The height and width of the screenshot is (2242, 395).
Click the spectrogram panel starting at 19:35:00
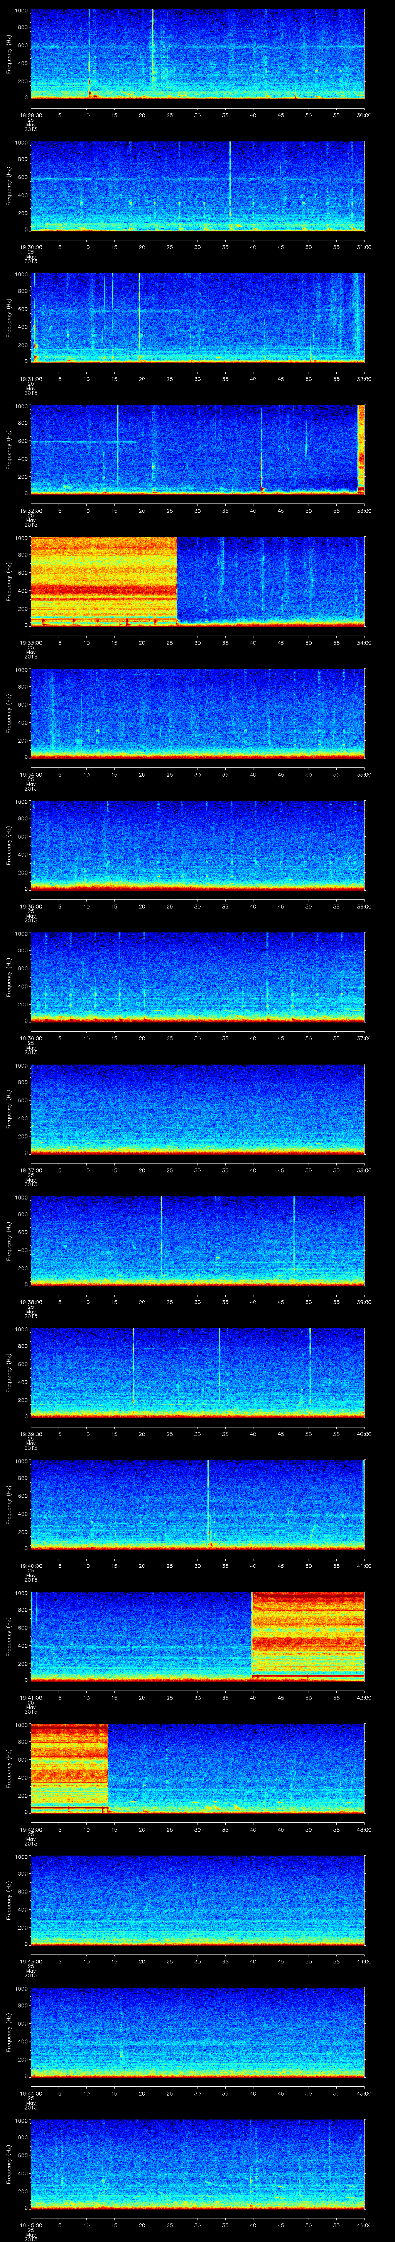coord(197,845)
